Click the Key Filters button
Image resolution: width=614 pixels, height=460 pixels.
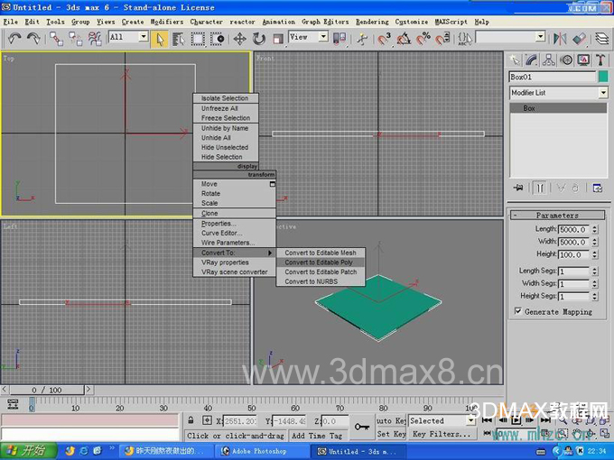(x=442, y=434)
